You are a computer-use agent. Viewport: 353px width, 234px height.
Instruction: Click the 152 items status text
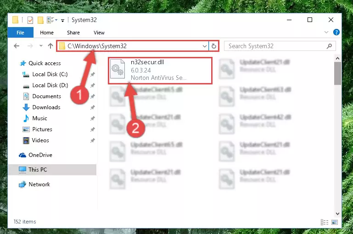click(x=25, y=222)
